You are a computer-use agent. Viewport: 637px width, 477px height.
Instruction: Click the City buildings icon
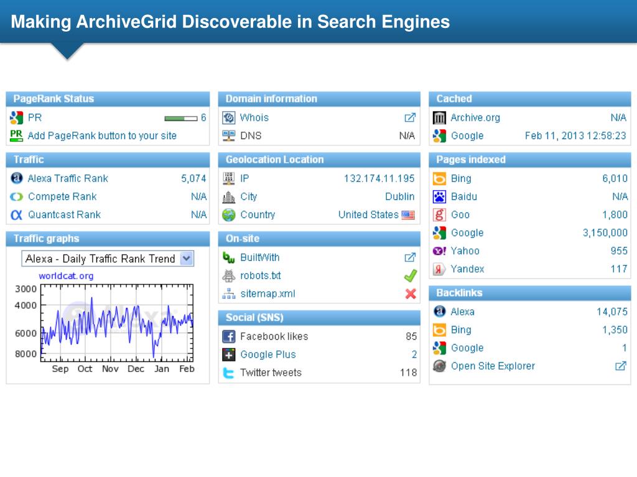click(229, 197)
